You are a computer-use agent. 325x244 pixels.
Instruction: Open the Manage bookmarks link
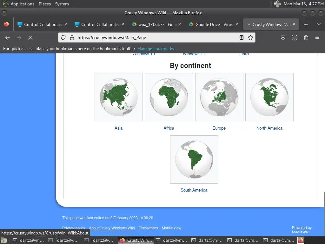(157, 49)
